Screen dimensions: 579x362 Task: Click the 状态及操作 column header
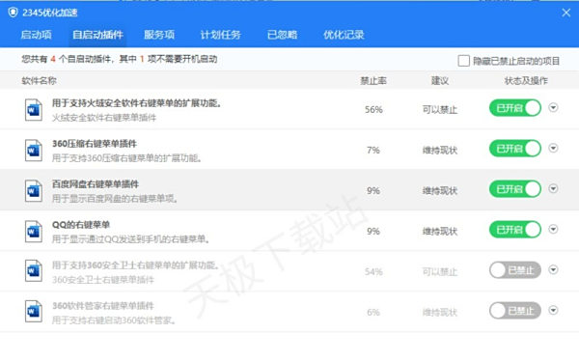(526, 80)
